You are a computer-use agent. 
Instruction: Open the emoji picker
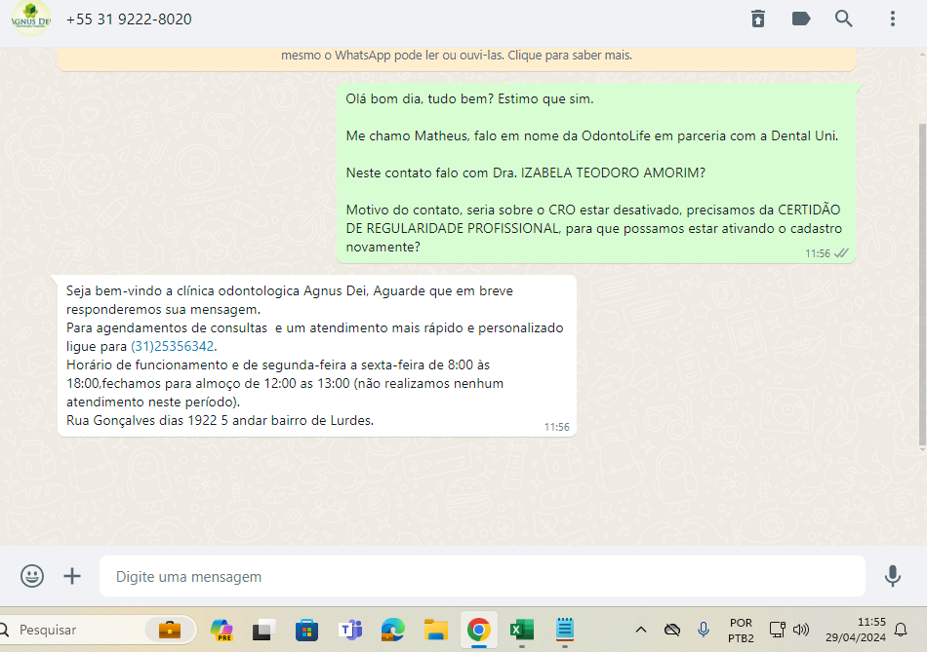pos(32,576)
